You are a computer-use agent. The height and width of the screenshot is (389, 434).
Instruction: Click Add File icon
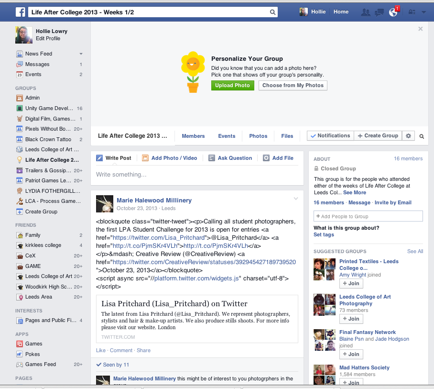coord(266,158)
